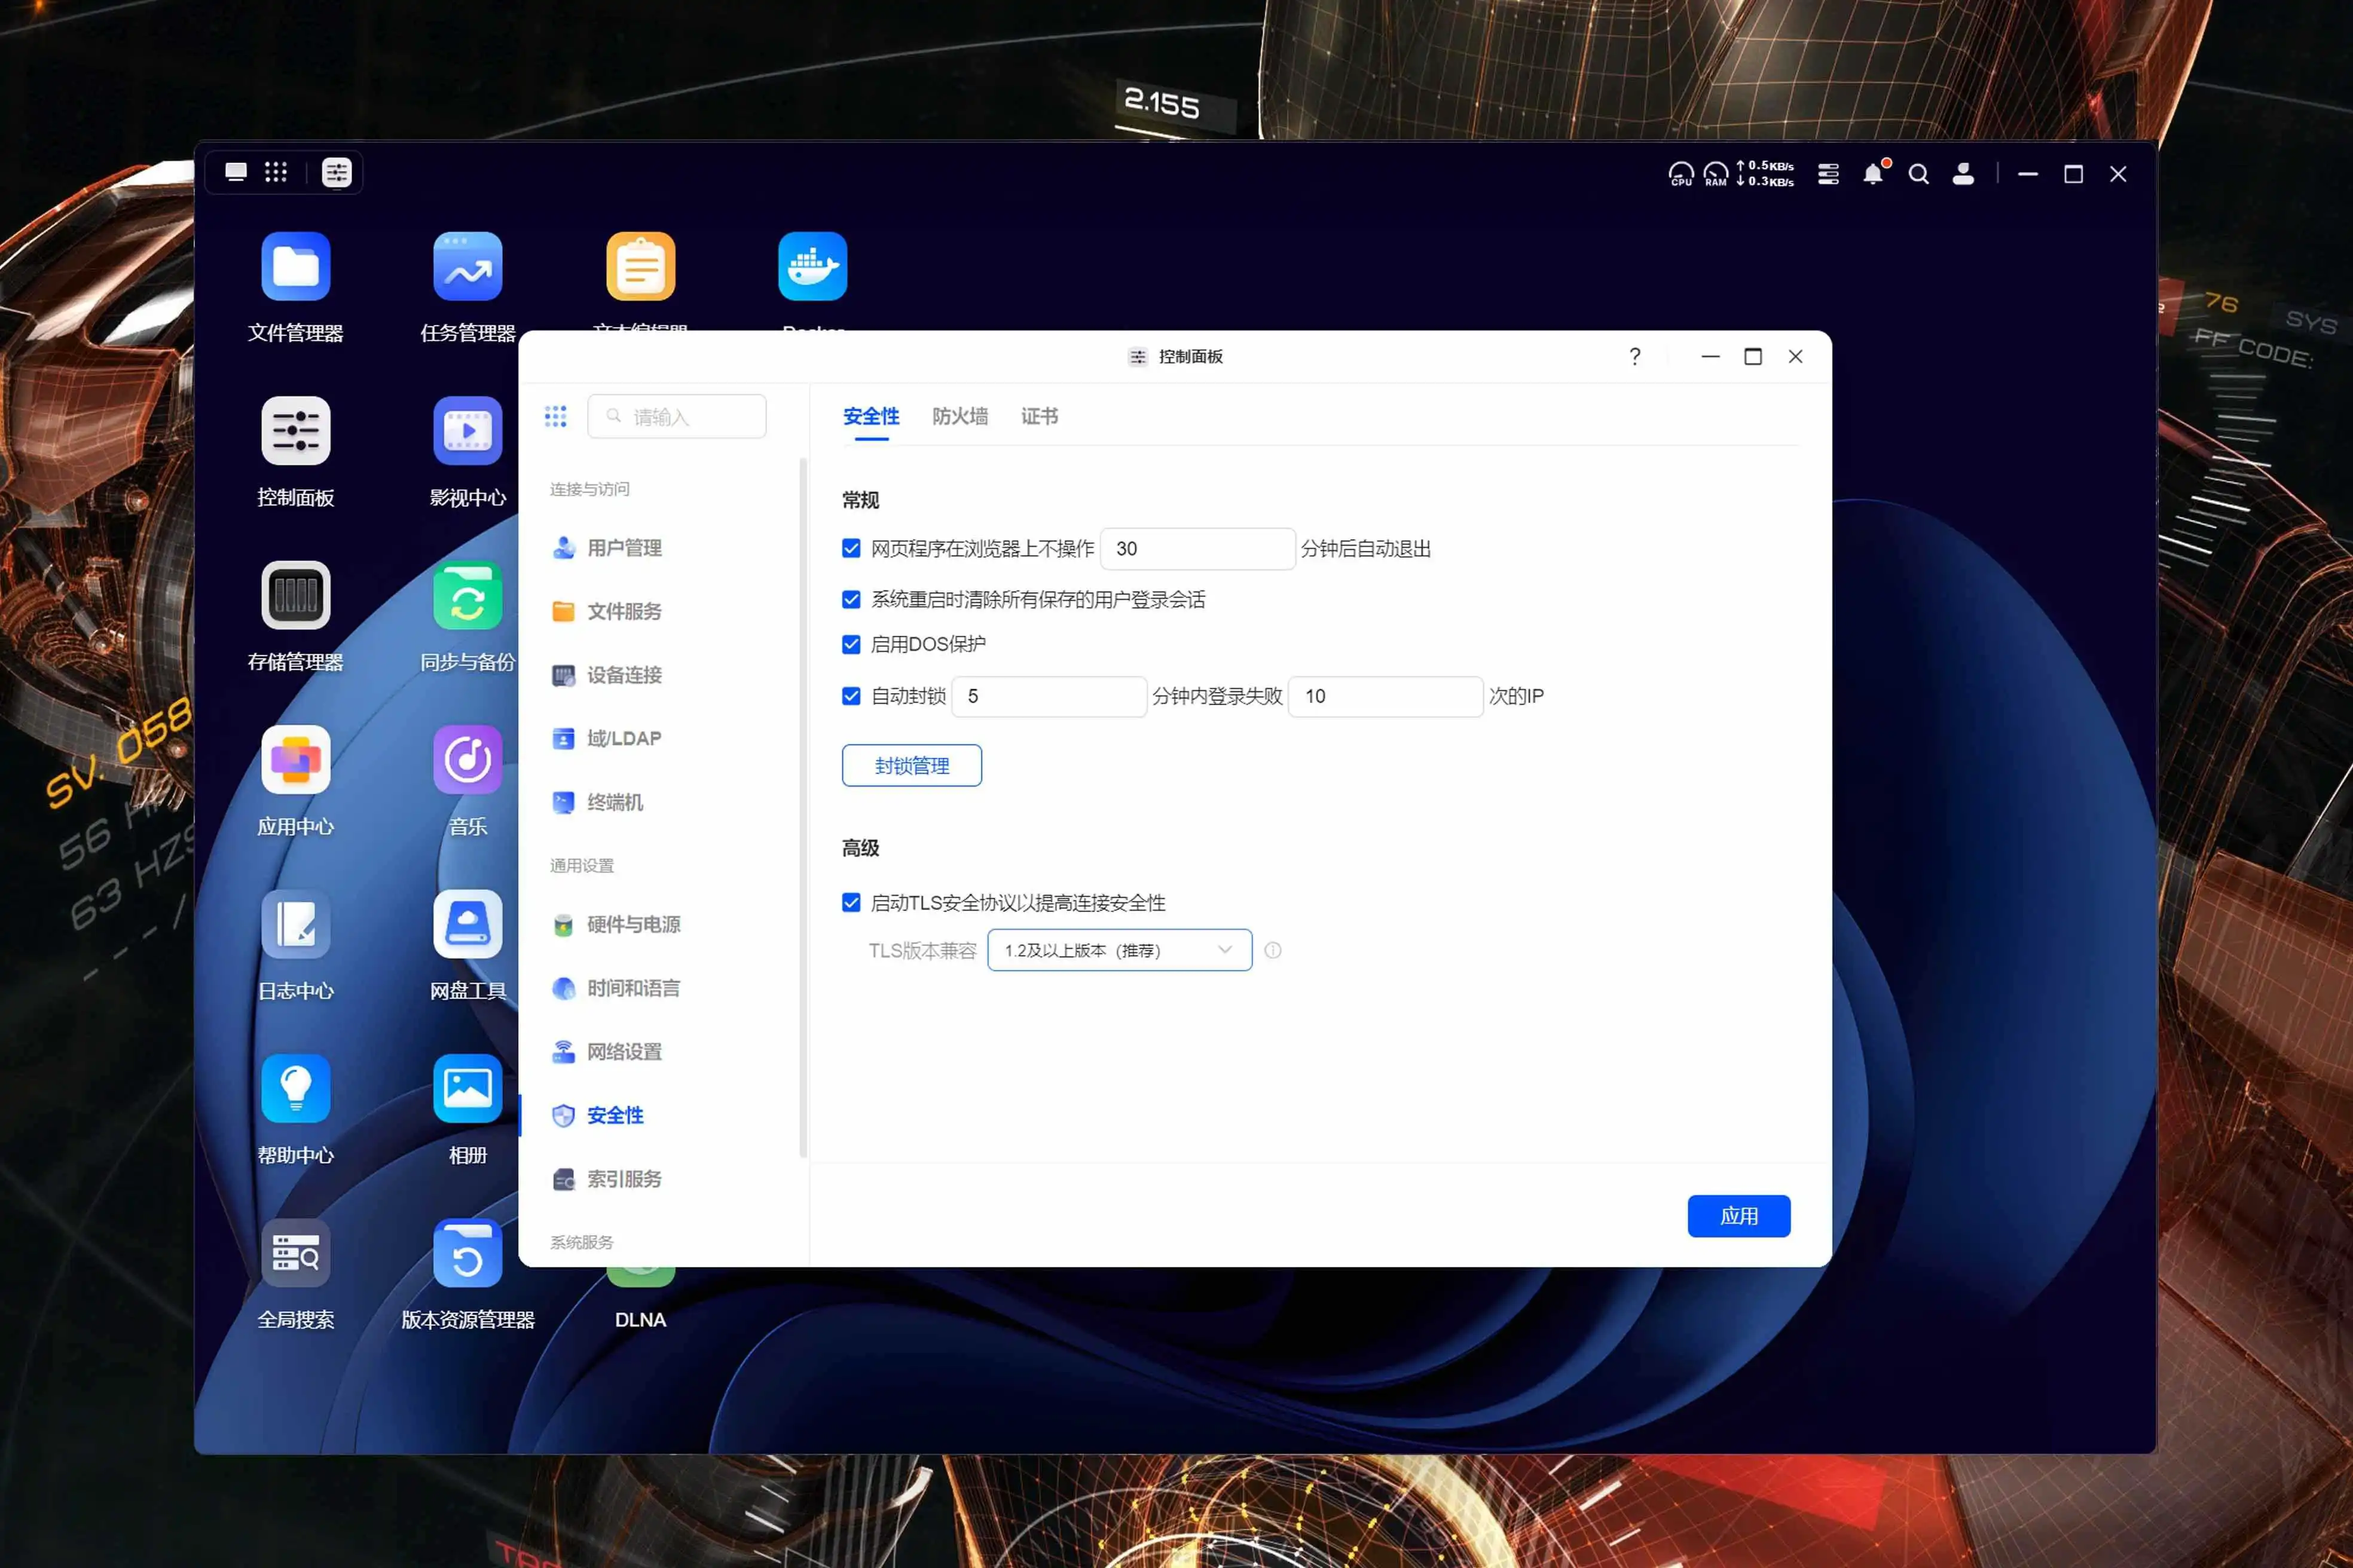Open 存储管理器 desktop icon
Viewport: 2353px width, 1568px height.
(295, 595)
